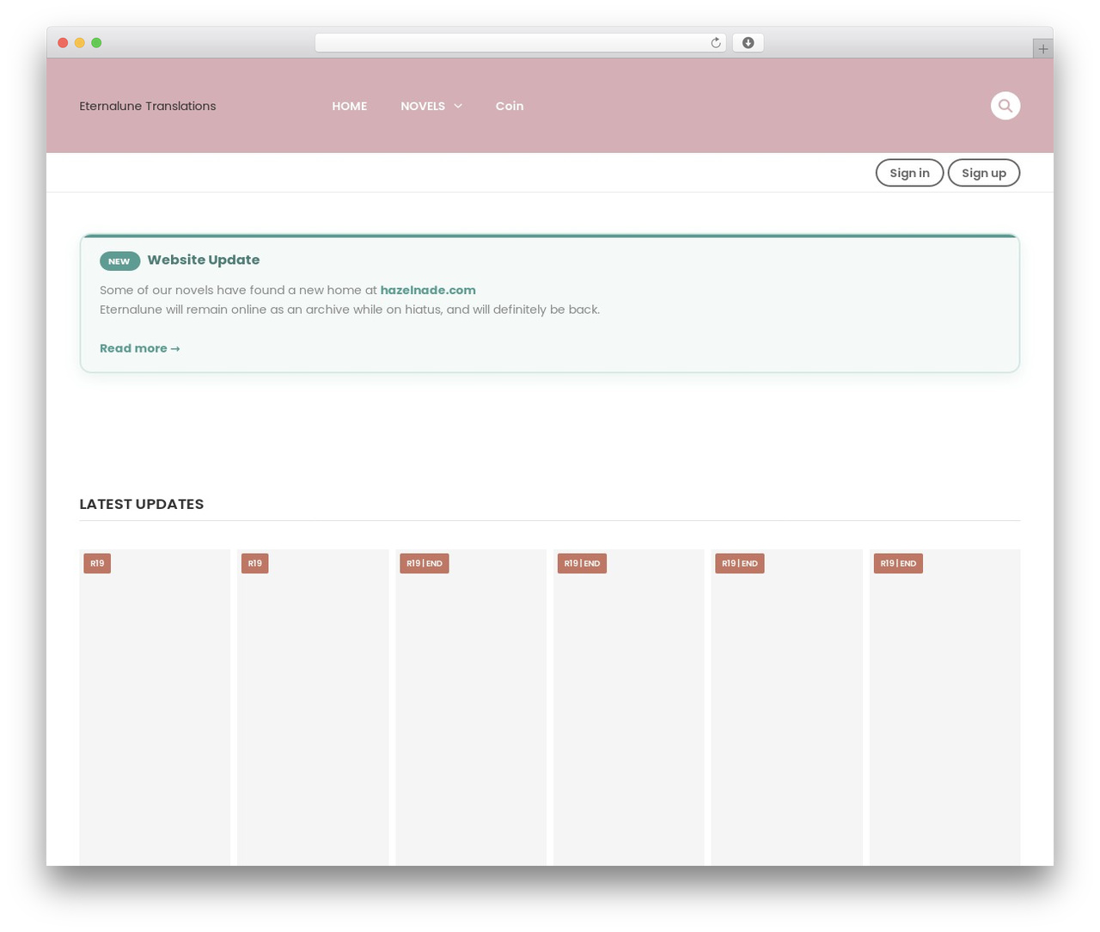Click the Sign in button

pyautogui.click(x=909, y=173)
